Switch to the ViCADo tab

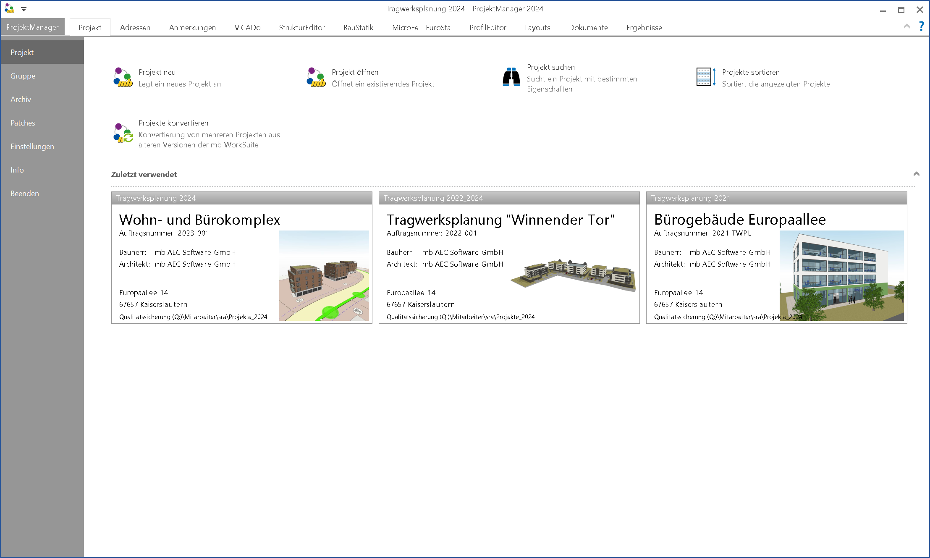247,28
